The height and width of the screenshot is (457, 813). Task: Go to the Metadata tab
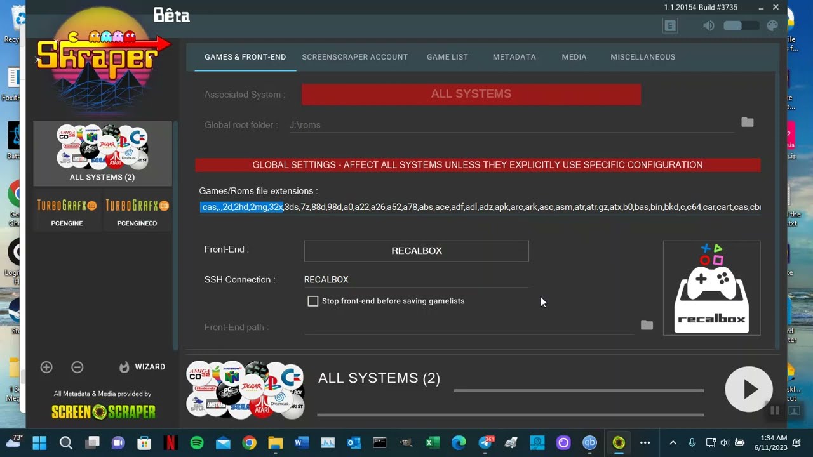[514, 57]
